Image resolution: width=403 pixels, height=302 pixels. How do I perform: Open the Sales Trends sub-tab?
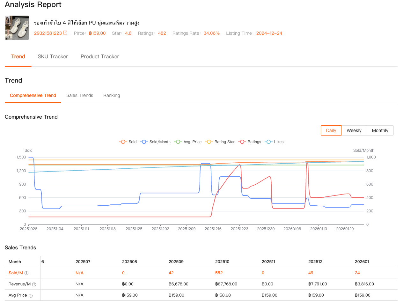click(x=80, y=95)
